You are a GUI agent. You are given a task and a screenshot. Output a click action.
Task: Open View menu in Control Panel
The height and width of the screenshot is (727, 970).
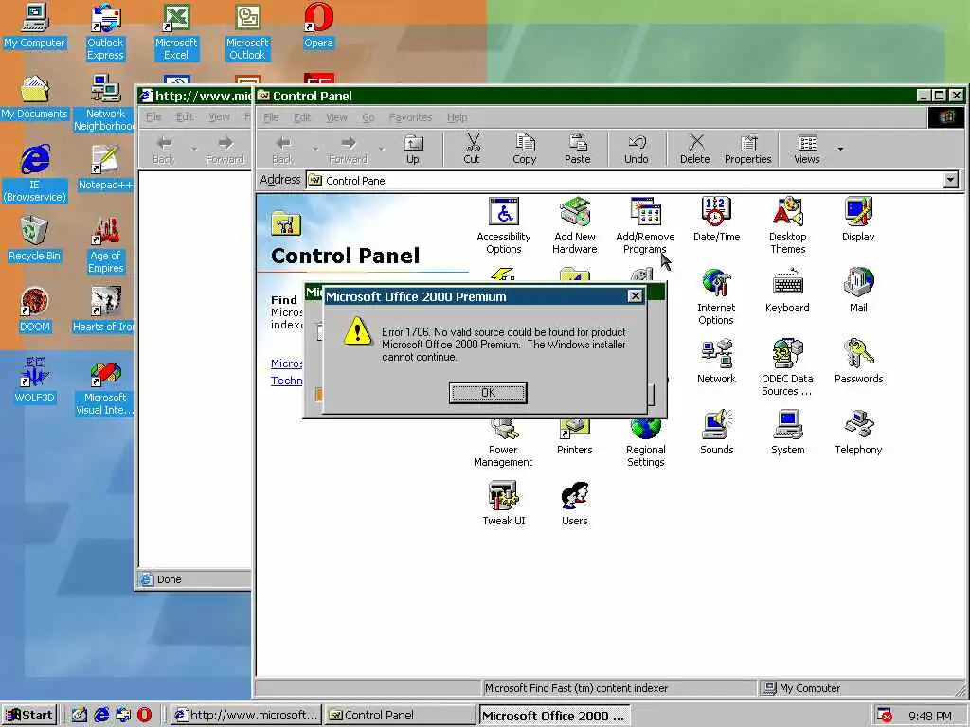336,117
